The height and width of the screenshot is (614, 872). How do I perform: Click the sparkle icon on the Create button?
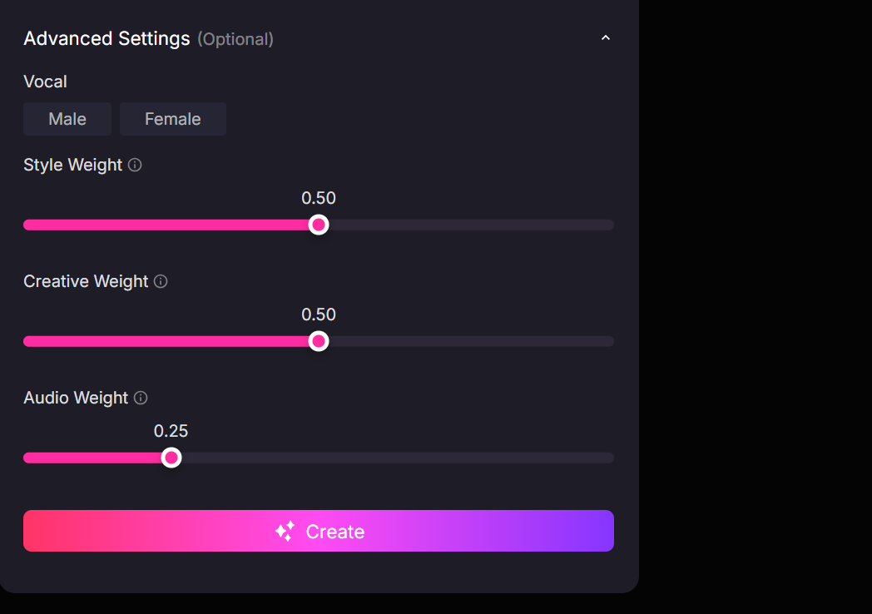[x=284, y=531]
